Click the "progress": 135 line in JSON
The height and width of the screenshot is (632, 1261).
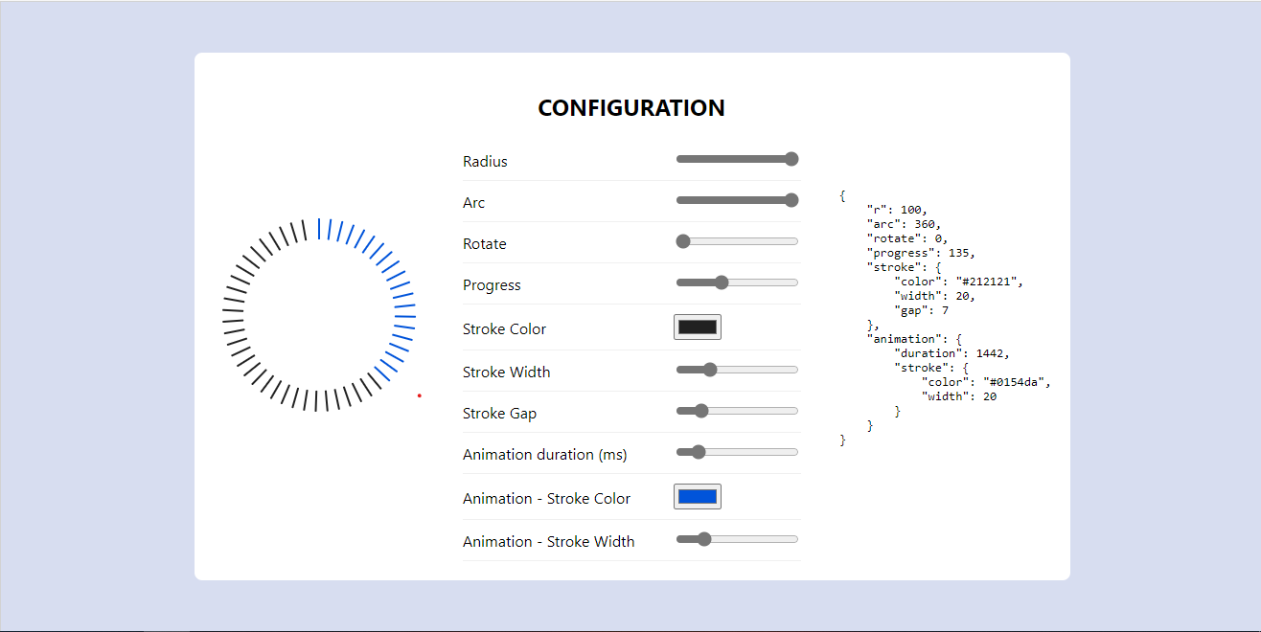[x=922, y=253]
